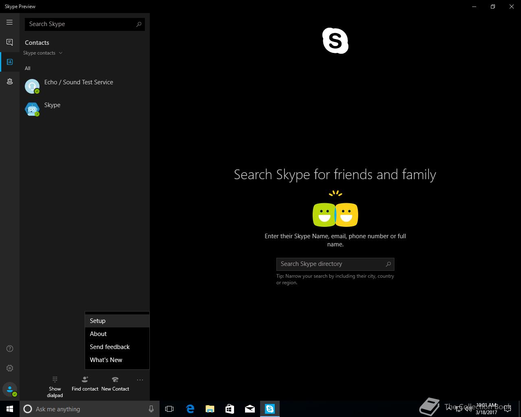Open the Skype bot contact

click(x=85, y=109)
